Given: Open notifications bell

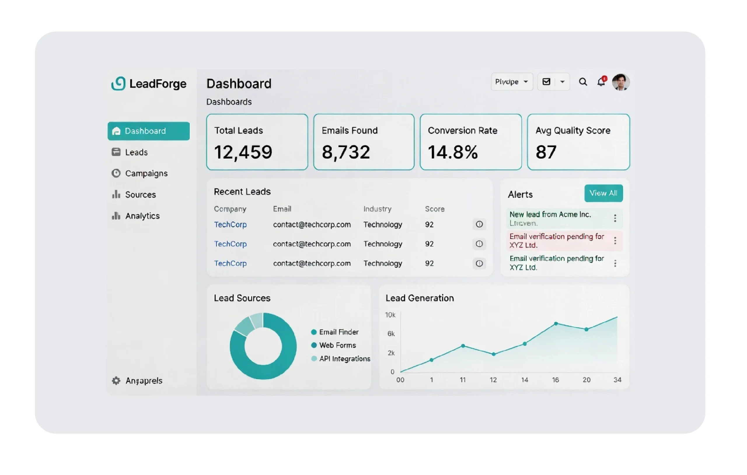Looking at the screenshot, I should tap(601, 82).
